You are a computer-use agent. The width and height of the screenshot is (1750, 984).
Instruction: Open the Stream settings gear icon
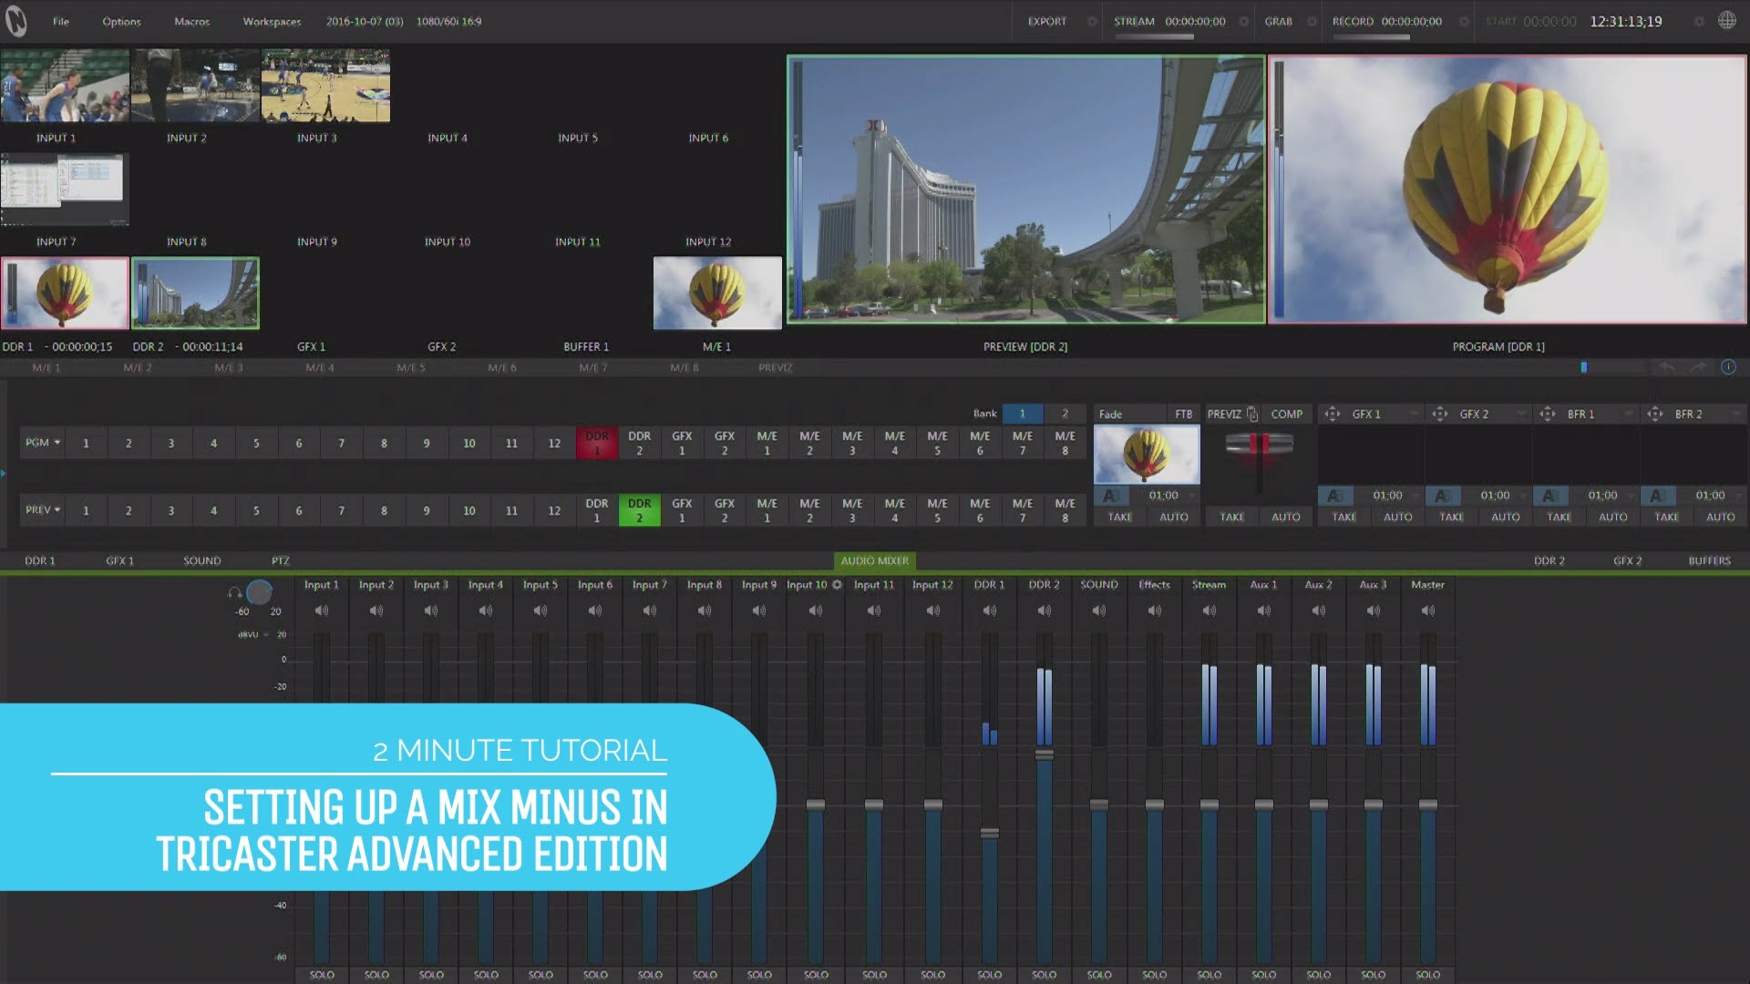(1243, 21)
